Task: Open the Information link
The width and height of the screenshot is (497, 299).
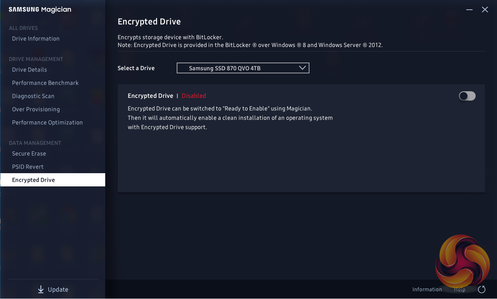Action: 427,289
